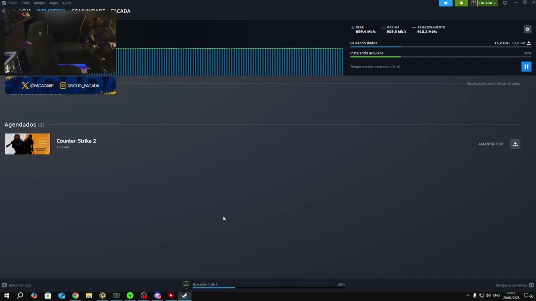Click the AMANHÃ 6:30 schedule text
The width and height of the screenshot is (536, 301).
[491, 144]
